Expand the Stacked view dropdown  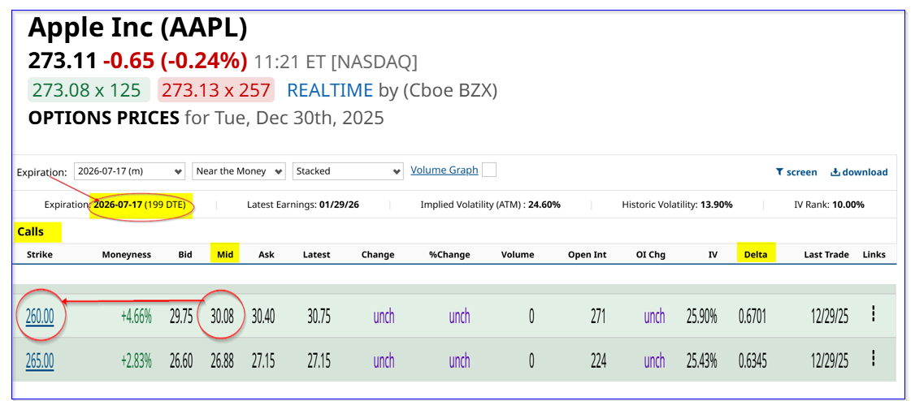[348, 171]
